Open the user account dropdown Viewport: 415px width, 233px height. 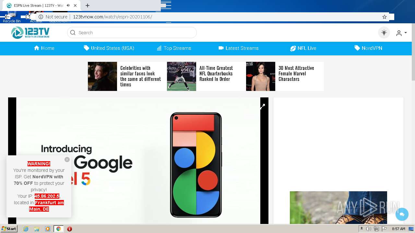click(401, 33)
